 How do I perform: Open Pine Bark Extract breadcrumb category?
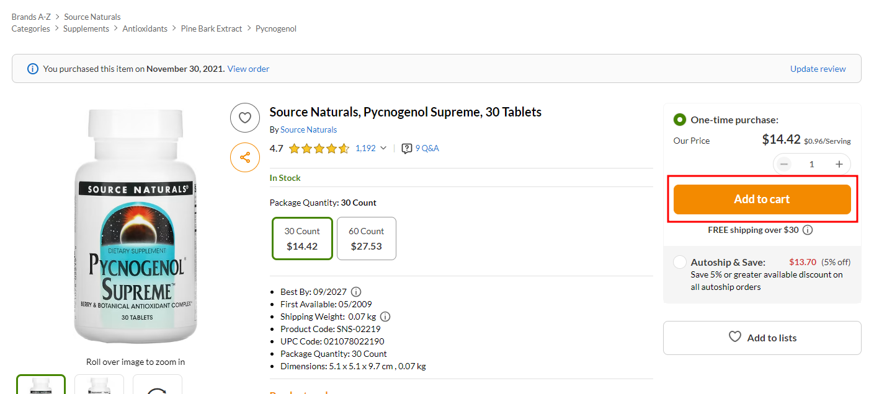212,28
